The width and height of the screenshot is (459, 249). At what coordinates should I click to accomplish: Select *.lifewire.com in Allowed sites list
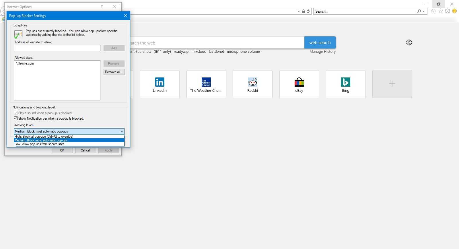[25, 64]
